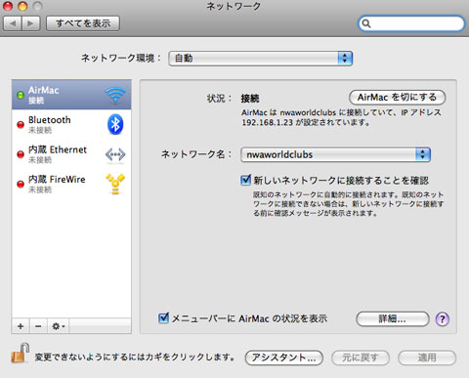Click the red close window button
The width and height of the screenshot is (469, 378).
pos(8,6)
